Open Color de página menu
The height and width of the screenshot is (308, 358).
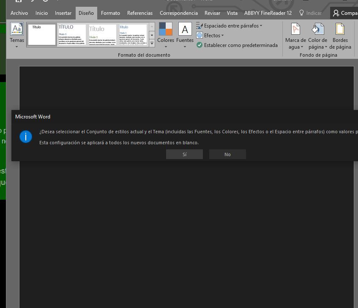click(x=317, y=36)
